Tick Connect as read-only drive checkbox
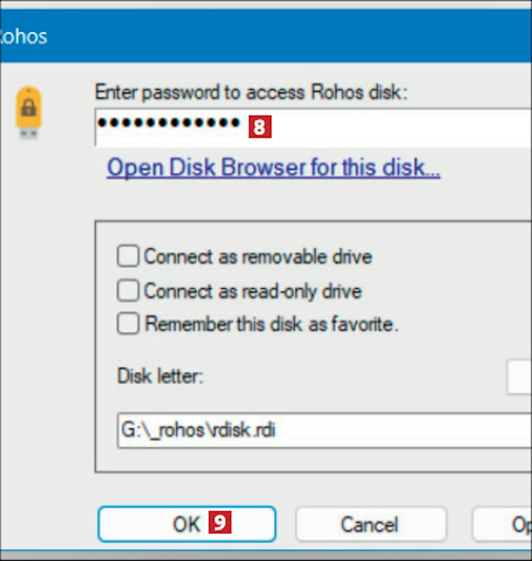 pos(128,290)
